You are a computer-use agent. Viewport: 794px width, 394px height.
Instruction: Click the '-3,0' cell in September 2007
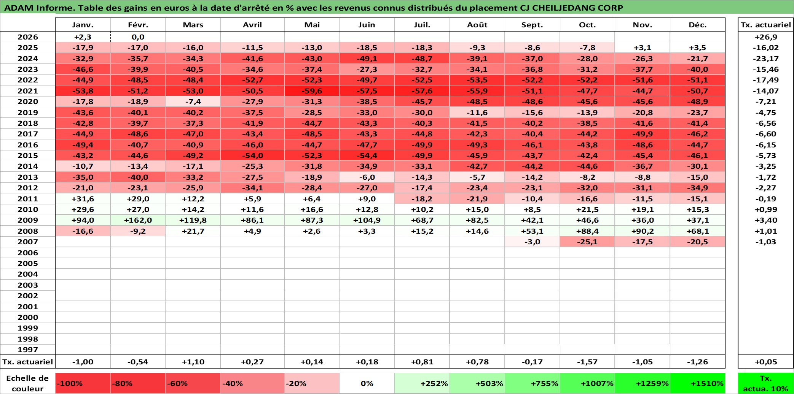pyautogui.click(x=532, y=242)
